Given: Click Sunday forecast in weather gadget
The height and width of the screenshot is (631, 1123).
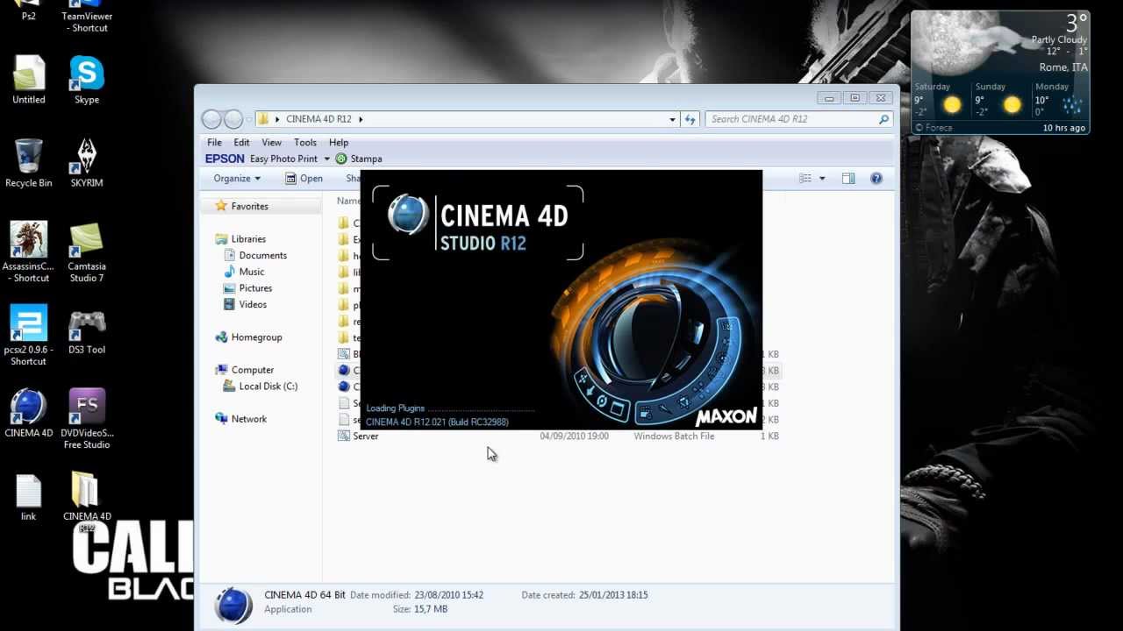Looking at the screenshot, I should tap(1000, 100).
